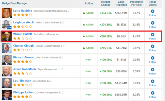This screenshot has width=165, height=101.
Task: Sort by Percent of Portfolio column header
Action: tap(136, 3)
